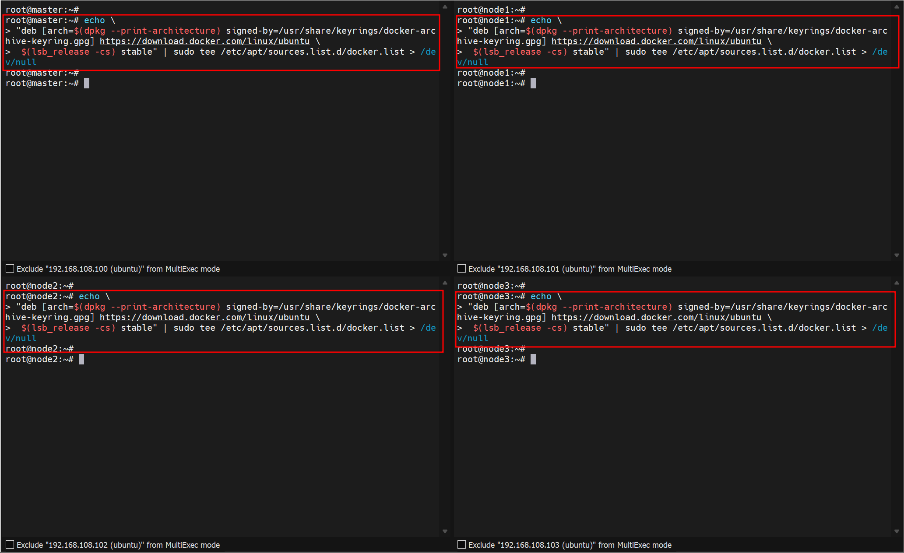904x553 pixels.
Task: Exclude 192.168.108.100 from MultiExec mode
Action: pos(10,269)
